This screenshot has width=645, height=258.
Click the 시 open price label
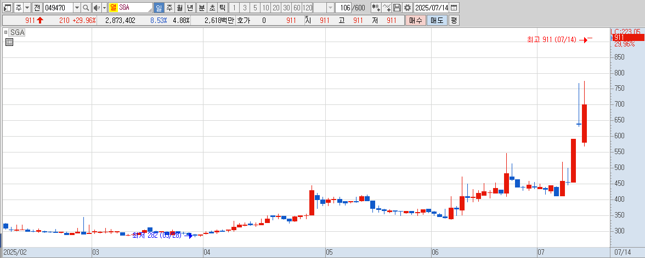[308, 21]
